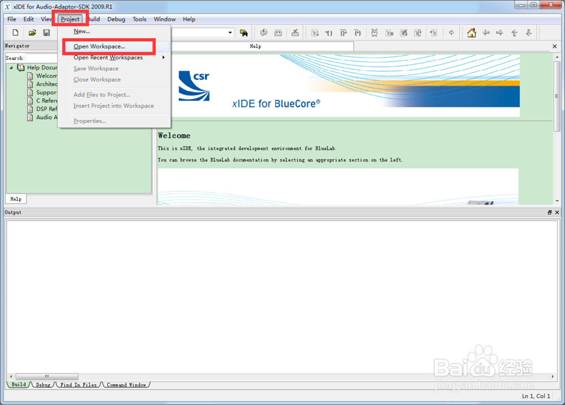
Task: Close the Help document pane
Action: click(555, 46)
